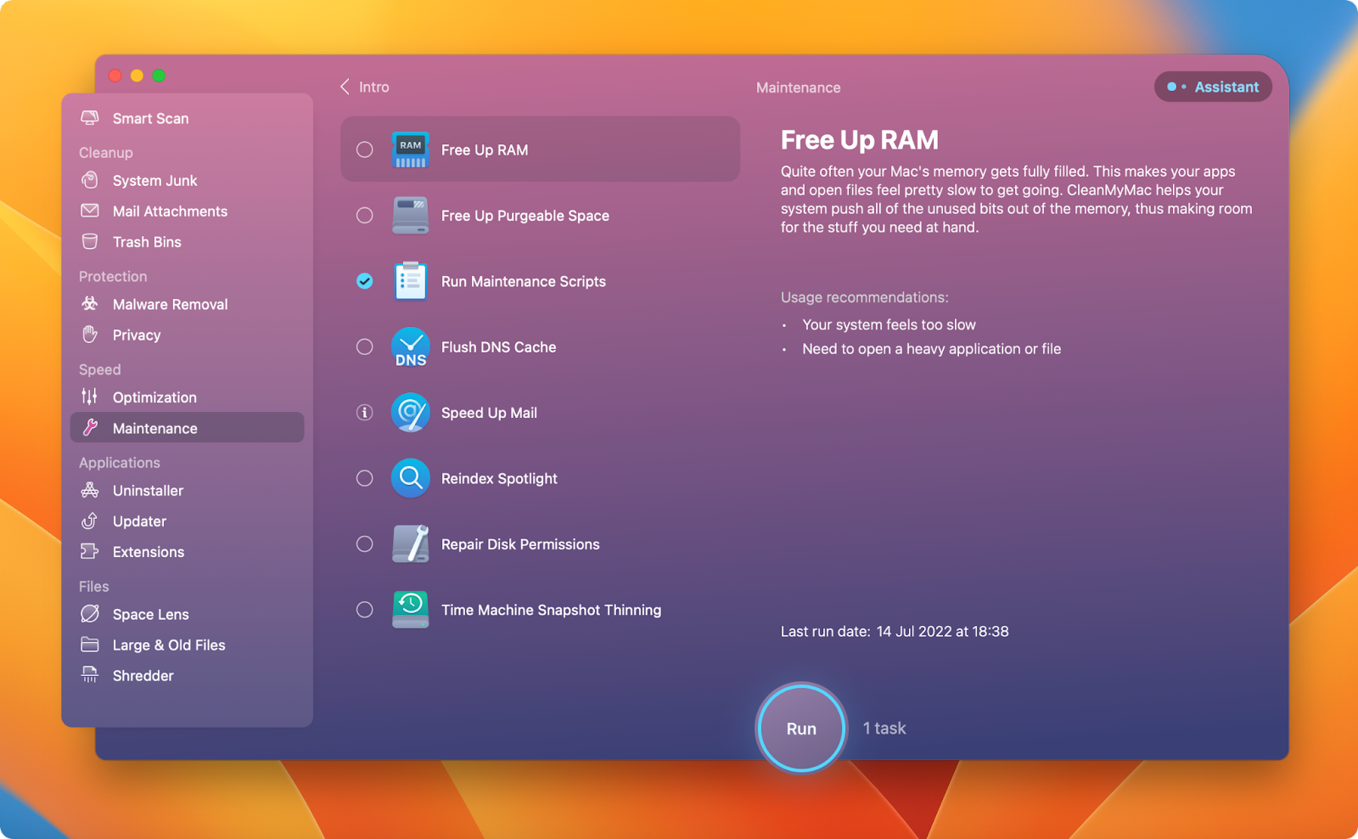Select the Speed Up Mail label

coord(489,413)
